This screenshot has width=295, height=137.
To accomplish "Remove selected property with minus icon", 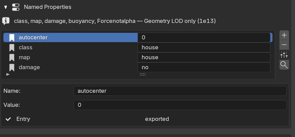I will point(284,45).
